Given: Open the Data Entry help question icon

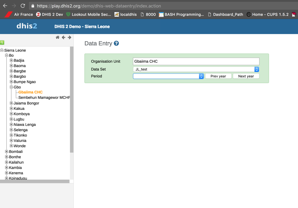Looking at the screenshot, I should click(116, 43).
